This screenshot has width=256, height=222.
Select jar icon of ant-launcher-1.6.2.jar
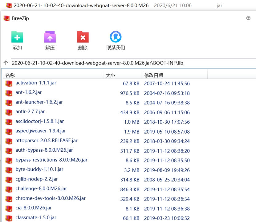coord(9,103)
